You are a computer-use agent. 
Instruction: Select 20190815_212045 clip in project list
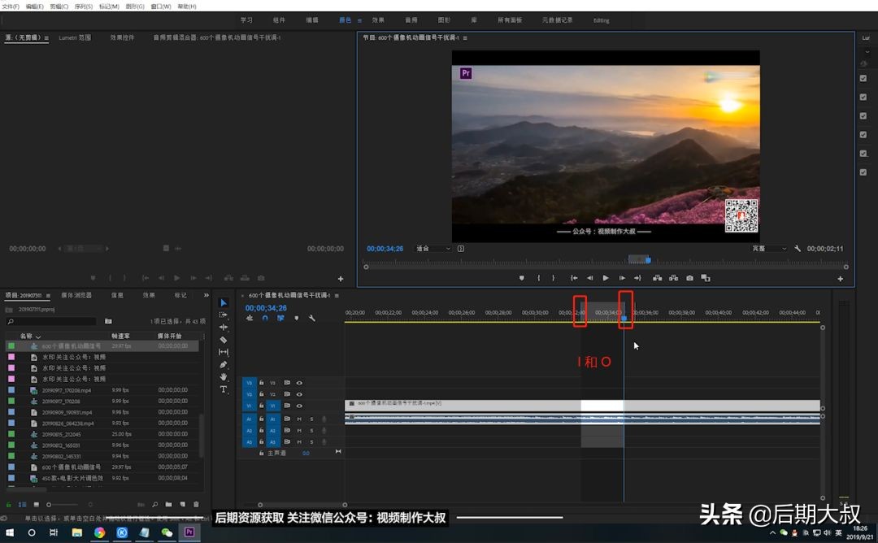tap(61, 434)
